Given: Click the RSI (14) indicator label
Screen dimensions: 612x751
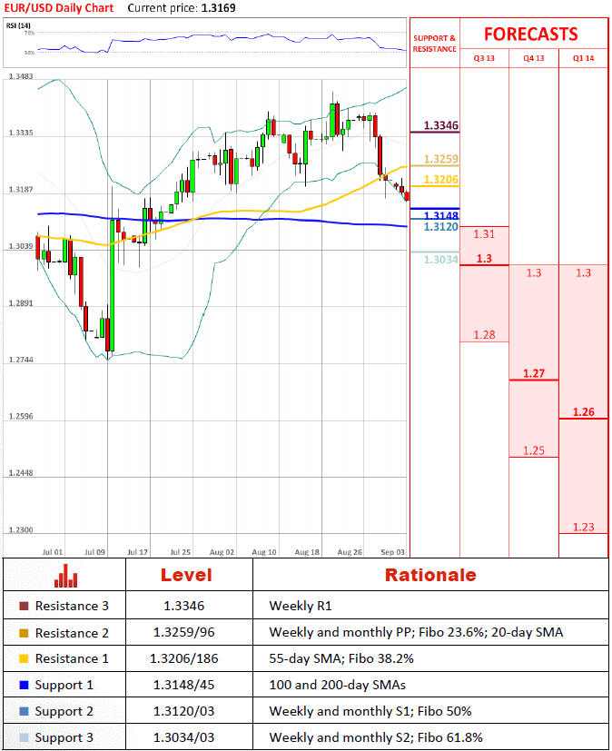Looking at the screenshot, I should click(16, 25).
